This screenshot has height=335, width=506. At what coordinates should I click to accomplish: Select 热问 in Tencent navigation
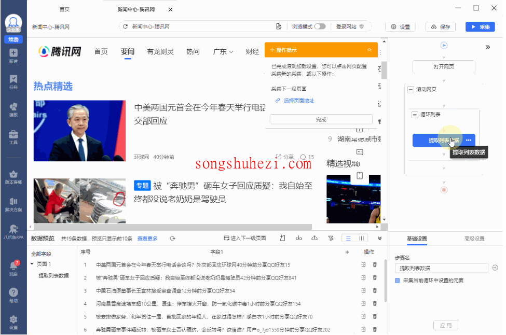(x=193, y=51)
